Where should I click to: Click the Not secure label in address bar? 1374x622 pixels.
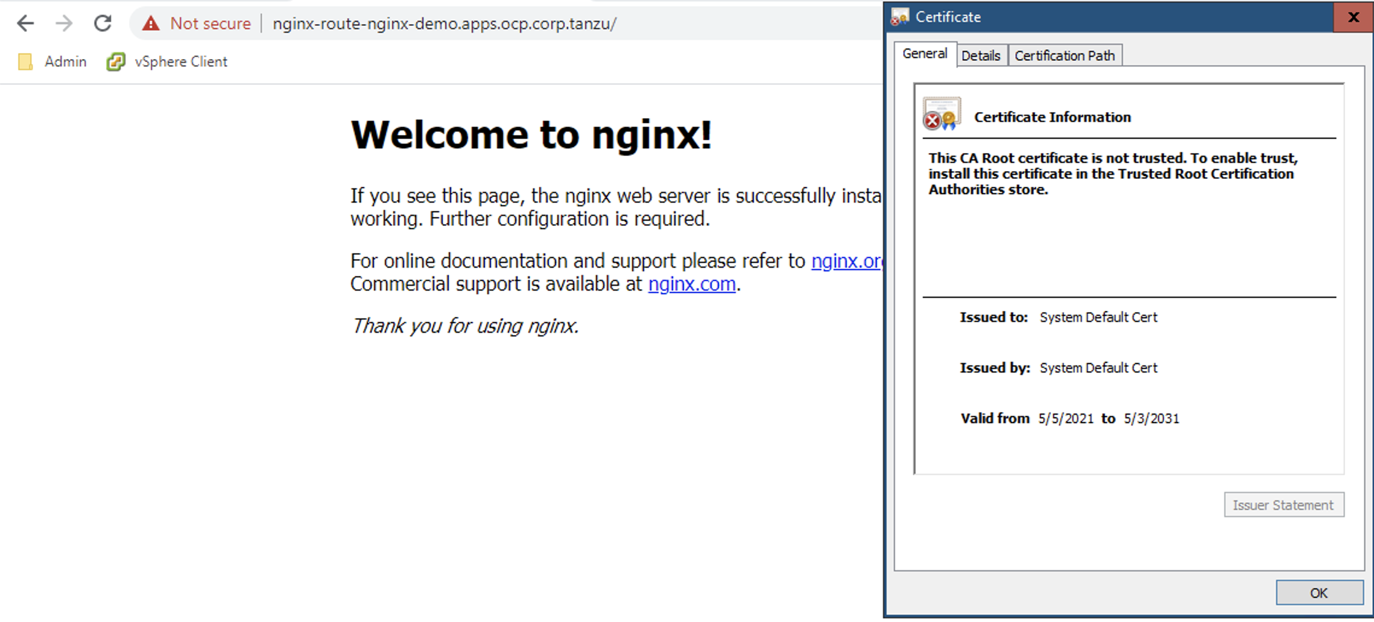(x=211, y=24)
